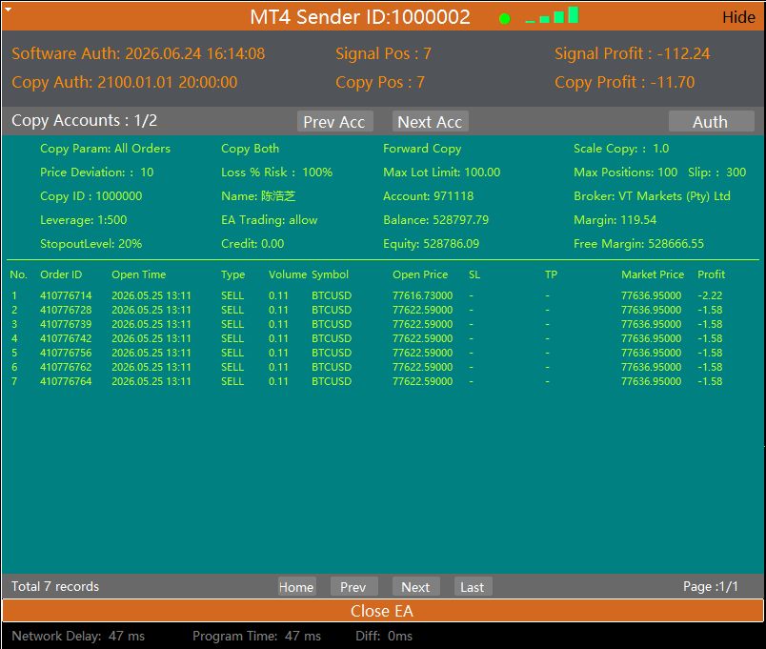Select order 410776739 row
766x649 pixels.
pyautogui.click(x=367, y=324)
